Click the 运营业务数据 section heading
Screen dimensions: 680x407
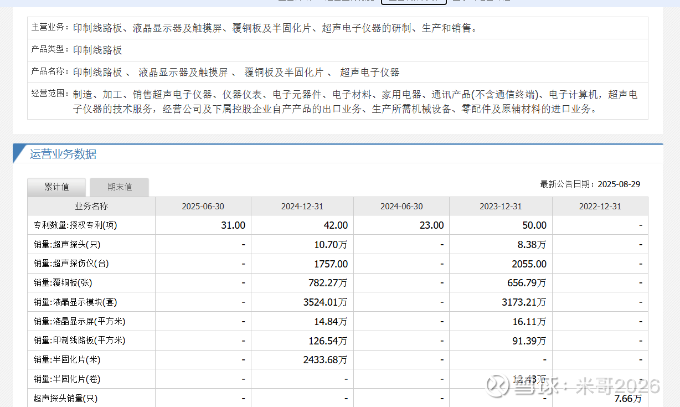coord(63,154)
